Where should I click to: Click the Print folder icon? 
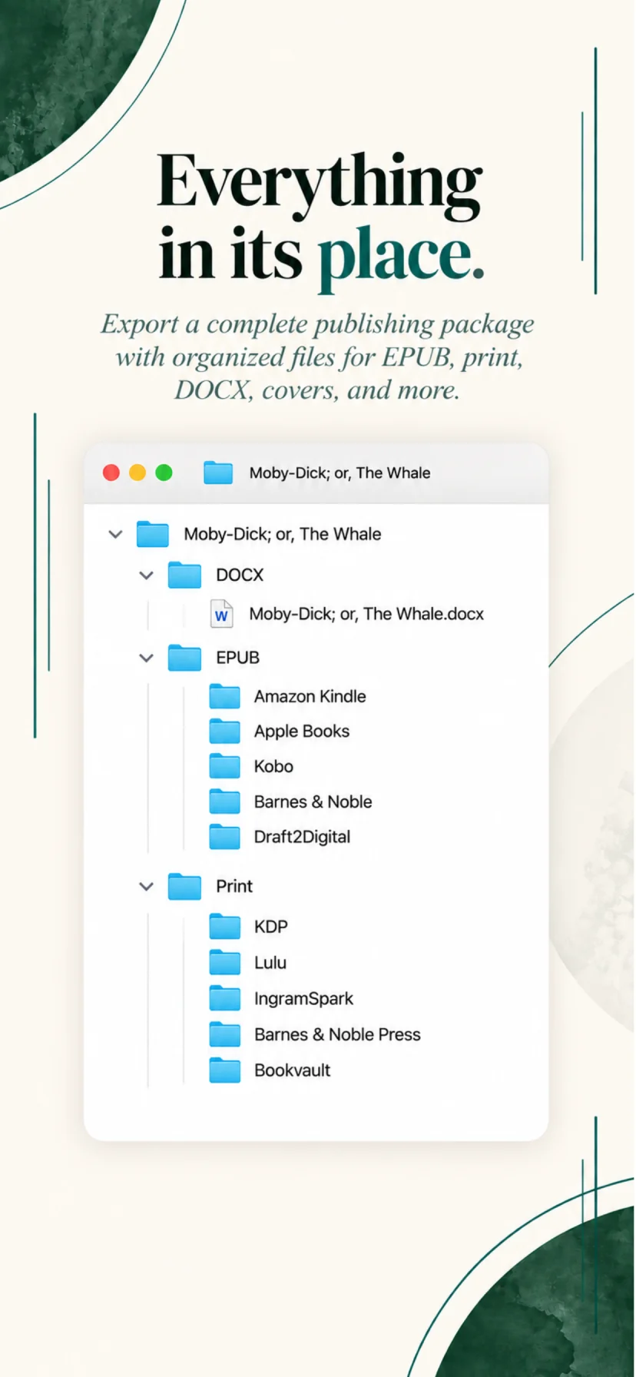184,886
